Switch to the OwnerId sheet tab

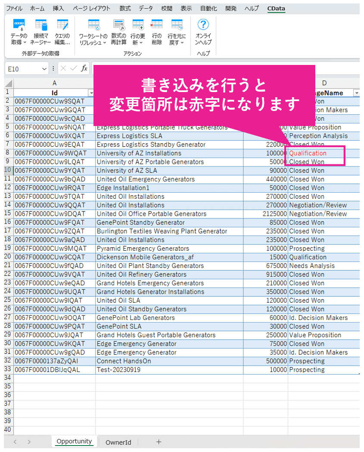(118, 442)
